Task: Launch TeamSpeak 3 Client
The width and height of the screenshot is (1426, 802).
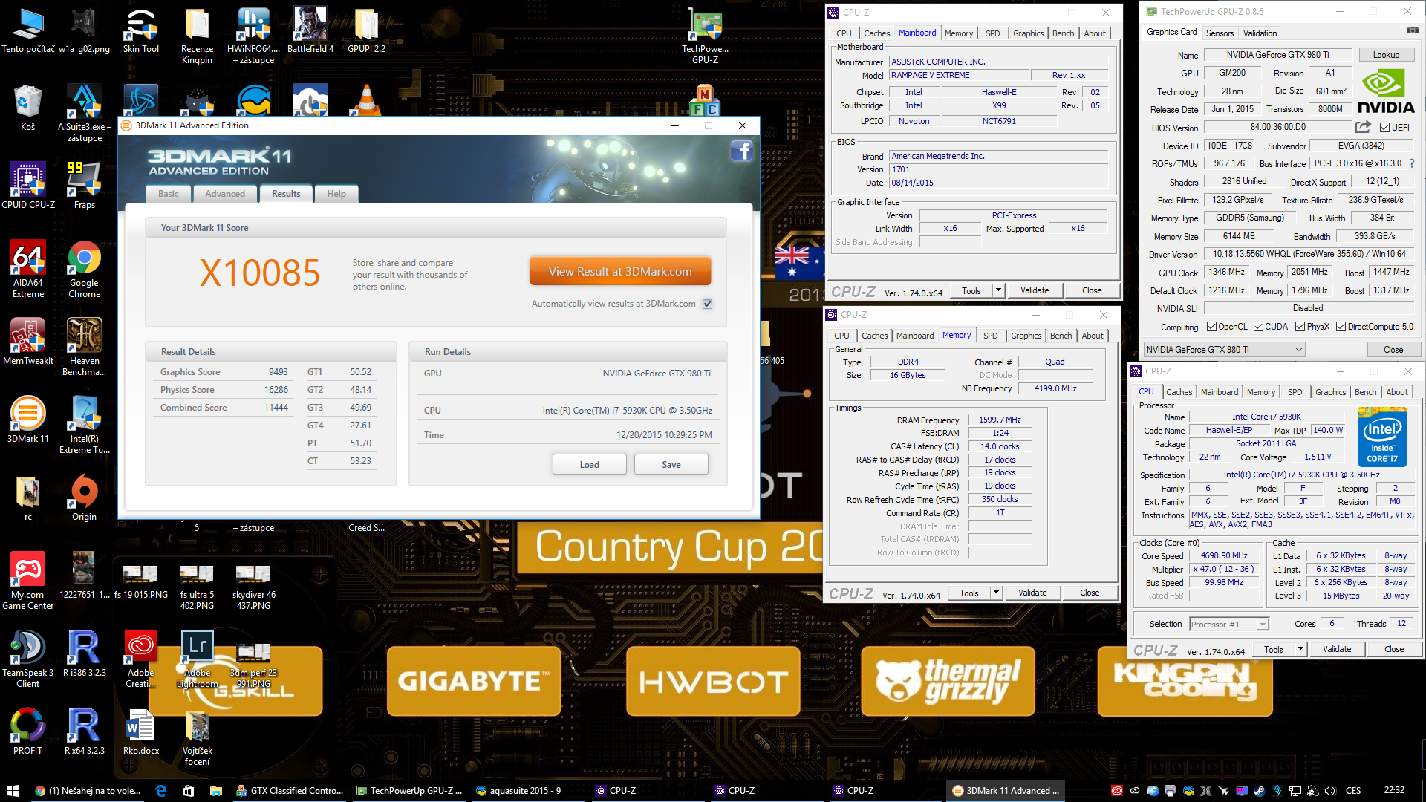Action: [x=27, y=659]
